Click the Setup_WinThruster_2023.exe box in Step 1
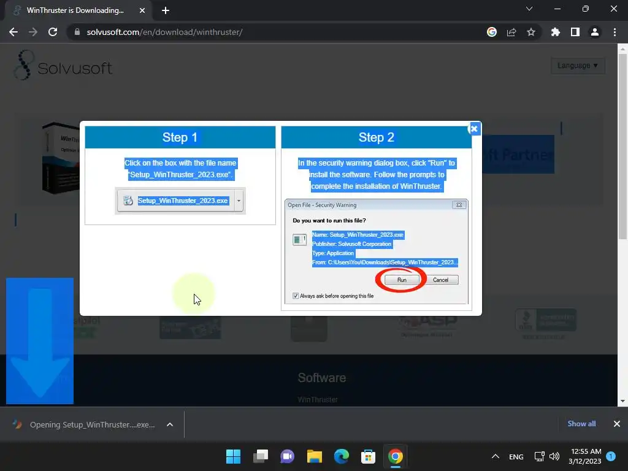Screen dimensions: 628x471 click(175, 201)
